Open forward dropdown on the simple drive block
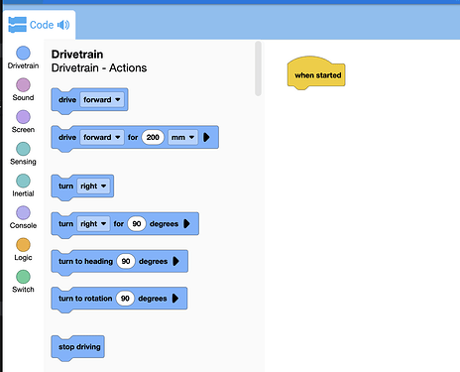460x372 pixels. 102,100
